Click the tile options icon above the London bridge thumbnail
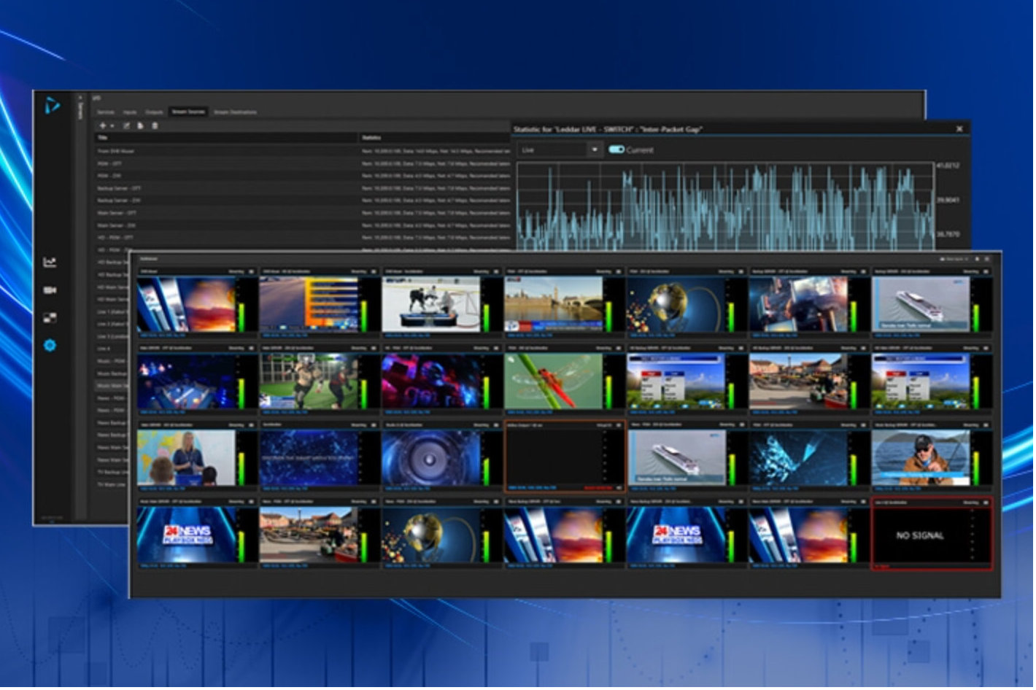 click(x=619, y=271)
